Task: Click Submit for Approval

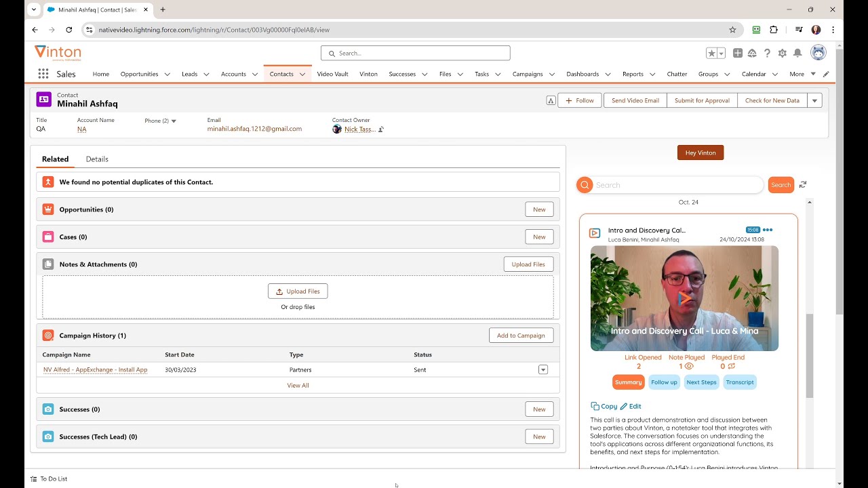Action: click(x=702, y=100)
